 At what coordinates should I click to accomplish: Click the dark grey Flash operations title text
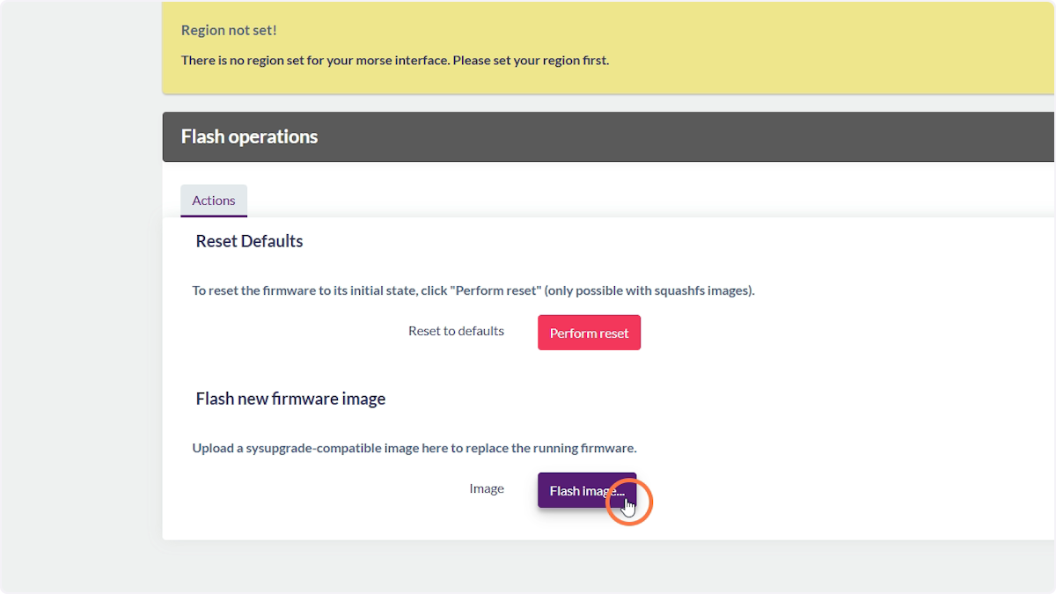tap(248, 136)
